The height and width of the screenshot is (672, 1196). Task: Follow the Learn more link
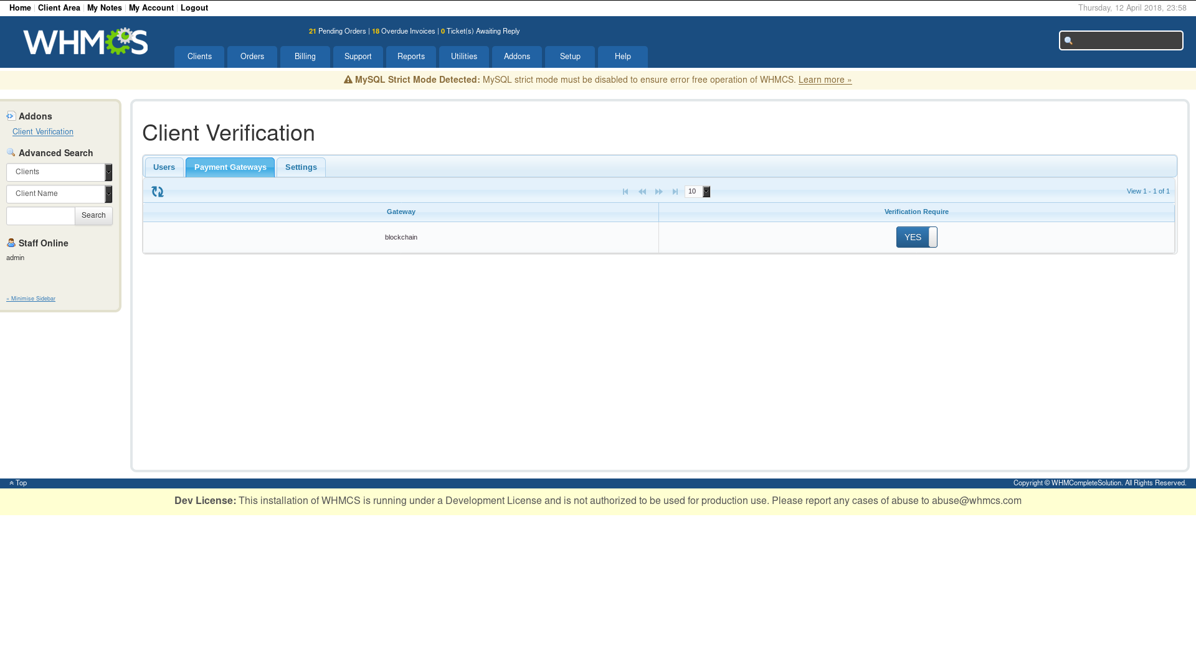pyautogui.click(x=825, y=80)
